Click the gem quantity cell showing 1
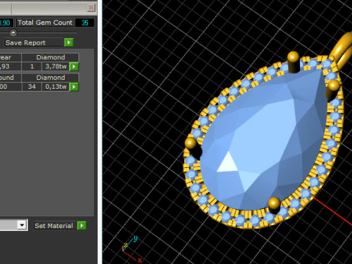This screenshot has height=264, width=352. click(32, 67)
